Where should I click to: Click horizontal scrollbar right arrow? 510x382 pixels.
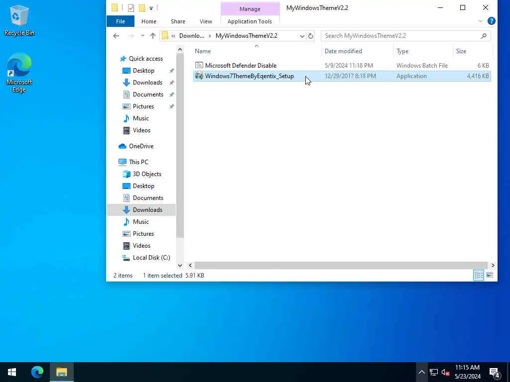[493, 266]
